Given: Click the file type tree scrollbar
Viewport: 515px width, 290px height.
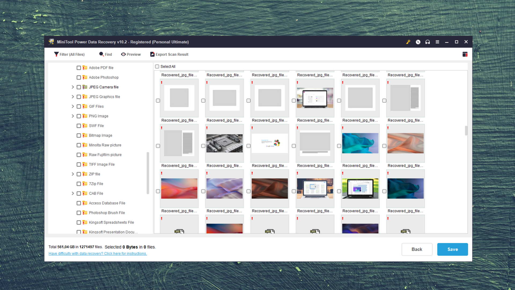Looking at the screenshot, I should point(148,173).
